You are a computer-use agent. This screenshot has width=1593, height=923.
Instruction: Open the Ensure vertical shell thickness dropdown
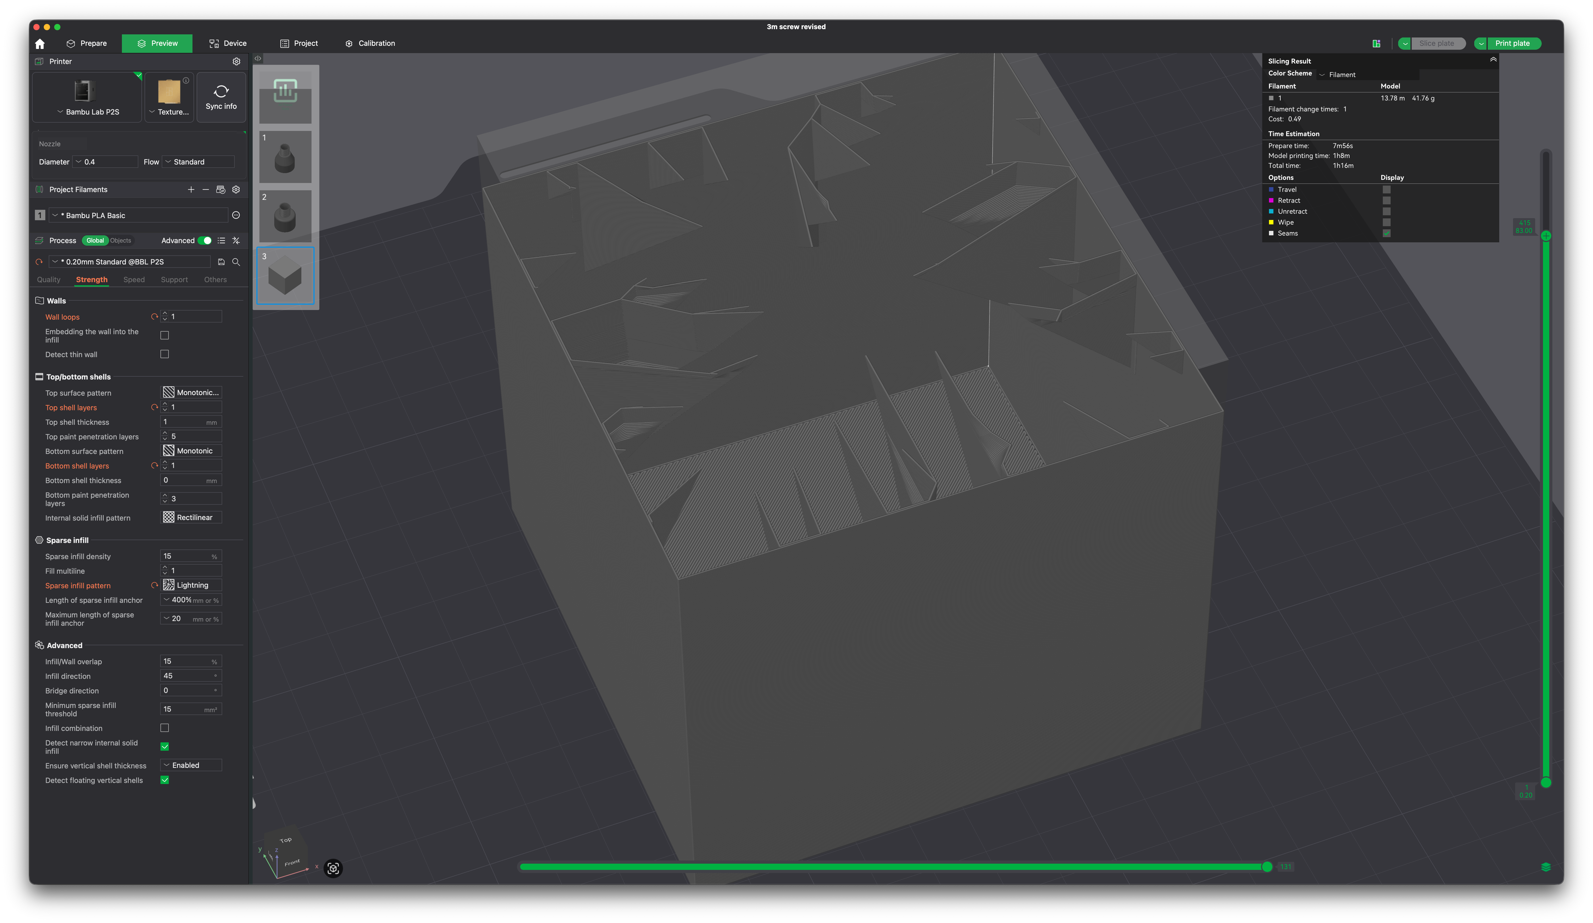pyautogui.click(x=191, y=765)
